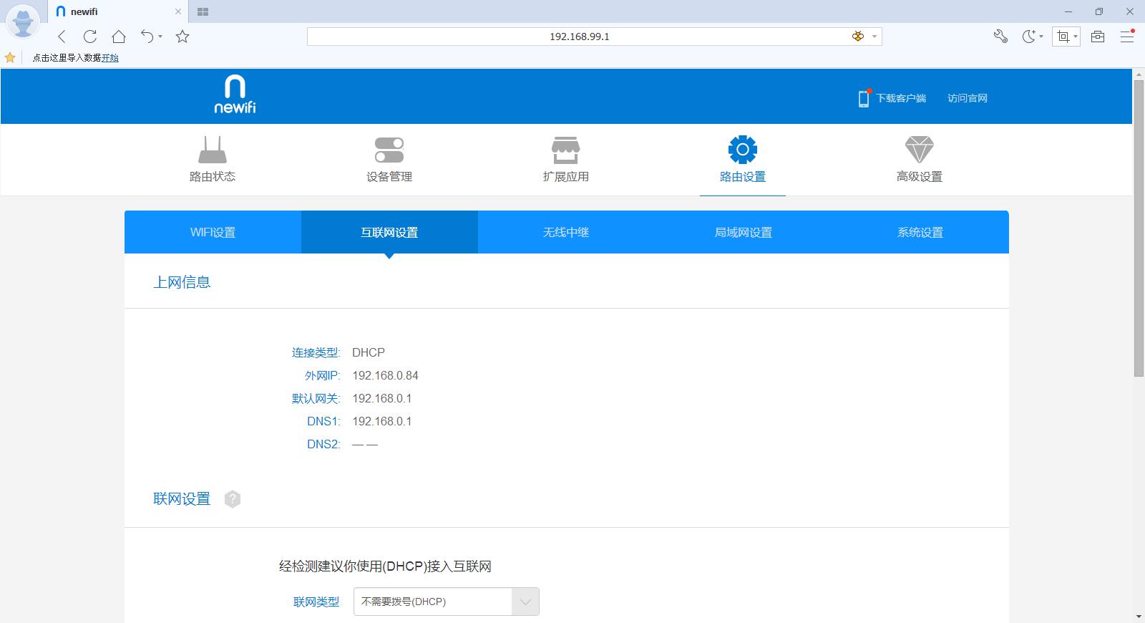
Task: Click the undo closed tab icon
Action: tap(147, 37)
